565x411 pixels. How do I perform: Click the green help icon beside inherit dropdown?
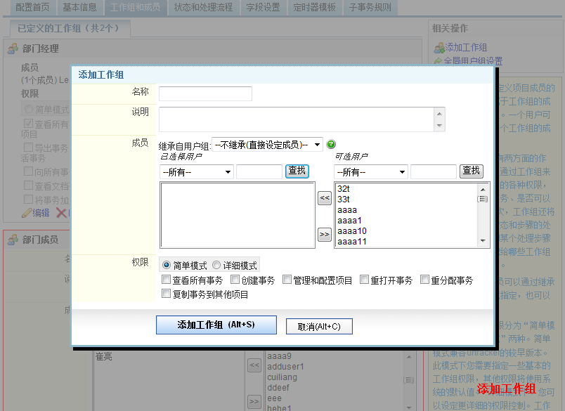pyautogui.click(x=332, y=145)
